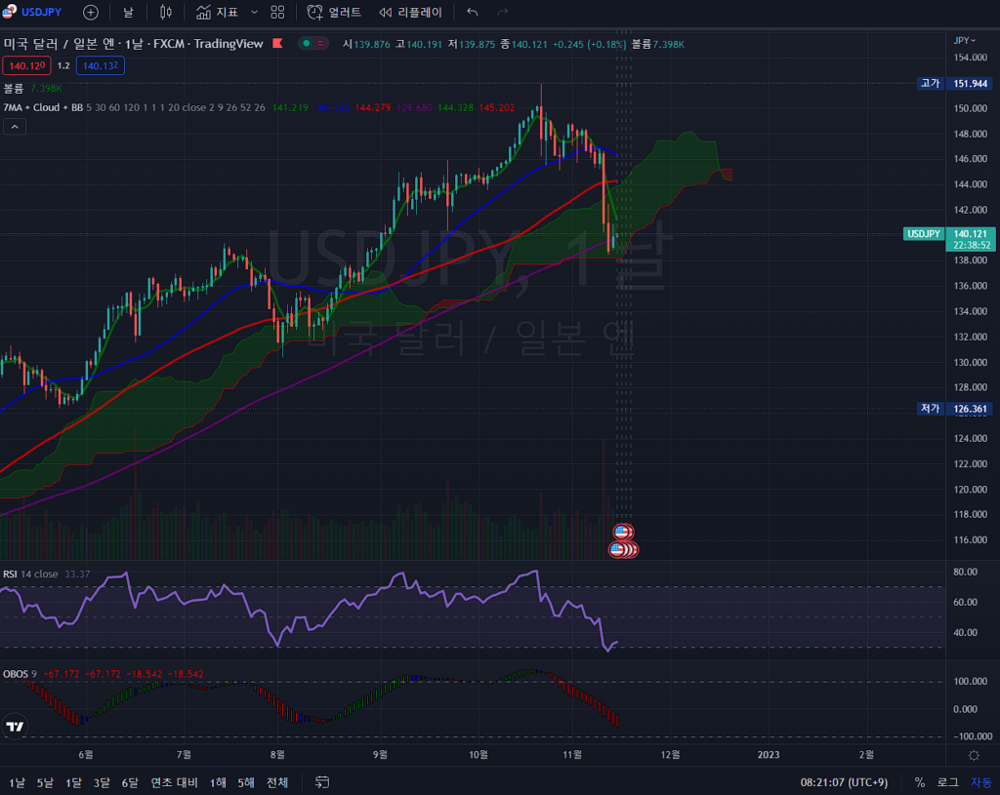Image resolution: width=1000 pixels, height=795 pixels.
Task: Open the 지표 indicators dialog
Action: (217, 12)
